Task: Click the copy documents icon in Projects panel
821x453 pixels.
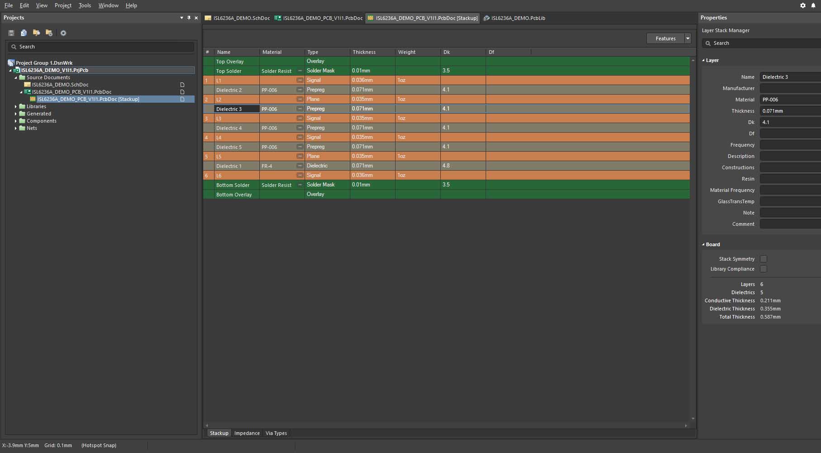Action: click(x=24, y=33)
